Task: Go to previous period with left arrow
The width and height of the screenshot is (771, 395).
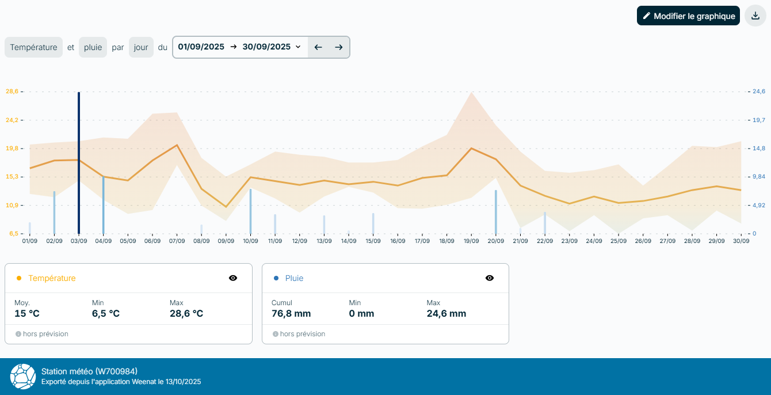Action: [318, 47]
